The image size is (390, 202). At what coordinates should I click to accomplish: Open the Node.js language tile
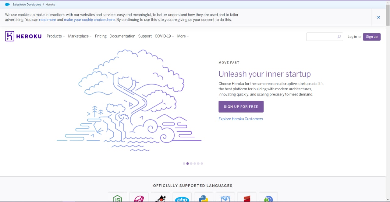click(117, 197)
